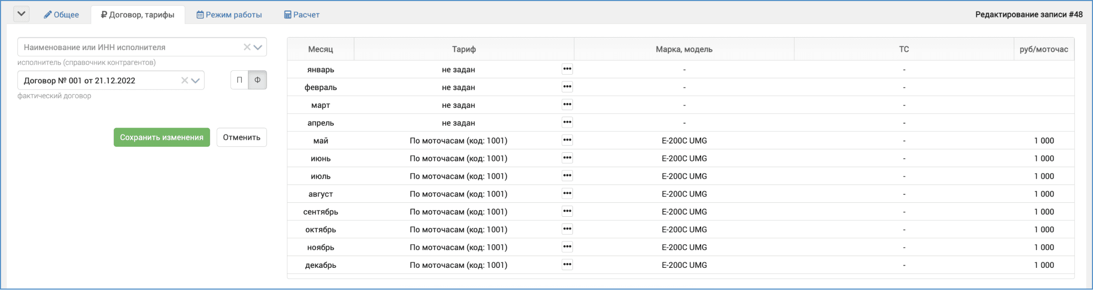Click Сохранить изменения button

162,137
